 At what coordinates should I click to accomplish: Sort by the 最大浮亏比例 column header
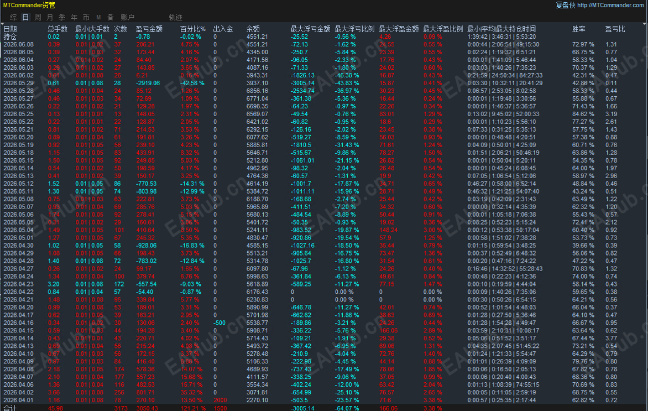[354, 29]
